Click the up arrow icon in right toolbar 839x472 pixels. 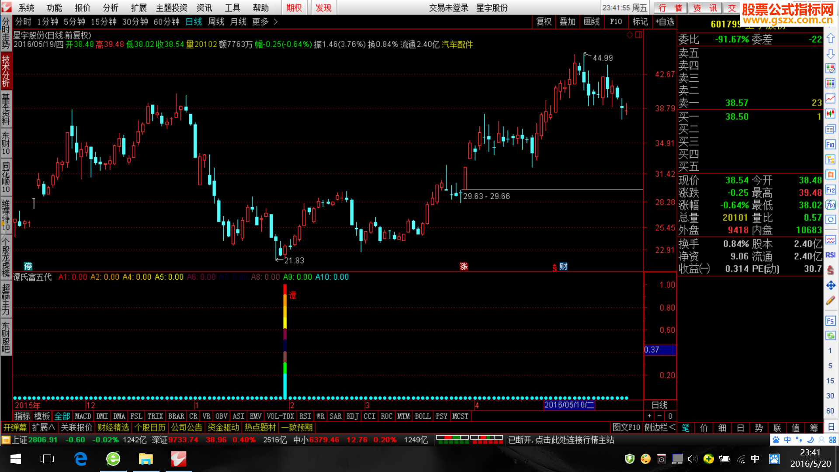point(830,38)
